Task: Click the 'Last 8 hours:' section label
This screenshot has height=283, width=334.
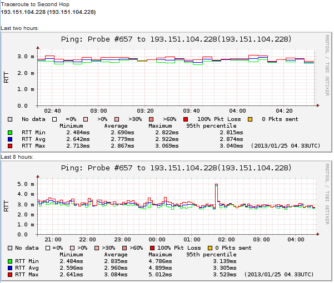Action: point(17,157)
